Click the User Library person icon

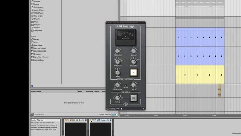32,45
